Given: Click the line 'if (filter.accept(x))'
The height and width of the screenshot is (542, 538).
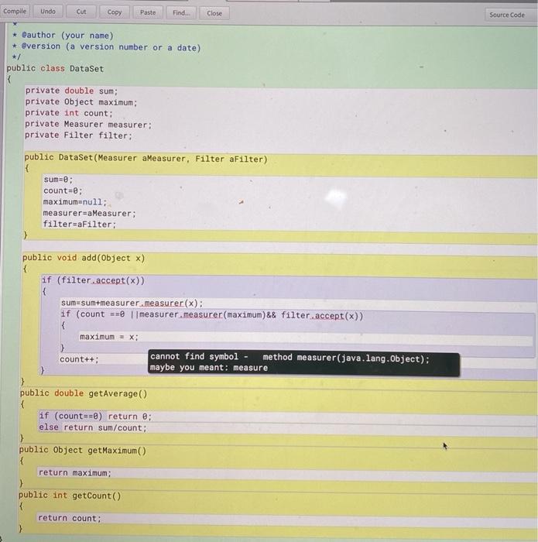Looking at the screenshot, I should coord(94,280).
